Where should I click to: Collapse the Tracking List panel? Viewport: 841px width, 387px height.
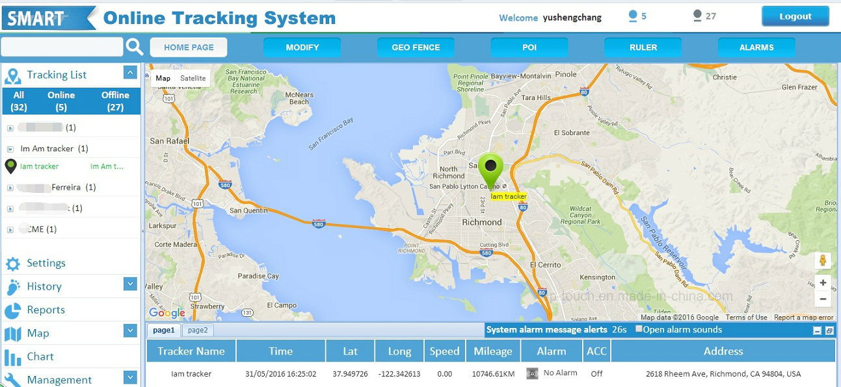click(130, 73)
